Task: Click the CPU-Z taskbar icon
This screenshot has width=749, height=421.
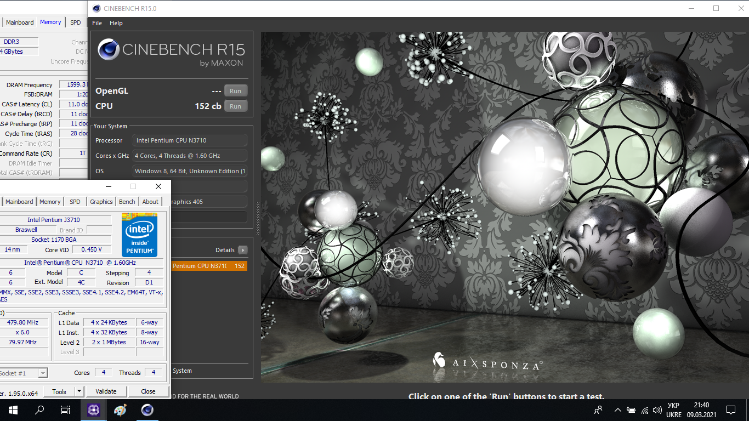Action: point(93,410)
